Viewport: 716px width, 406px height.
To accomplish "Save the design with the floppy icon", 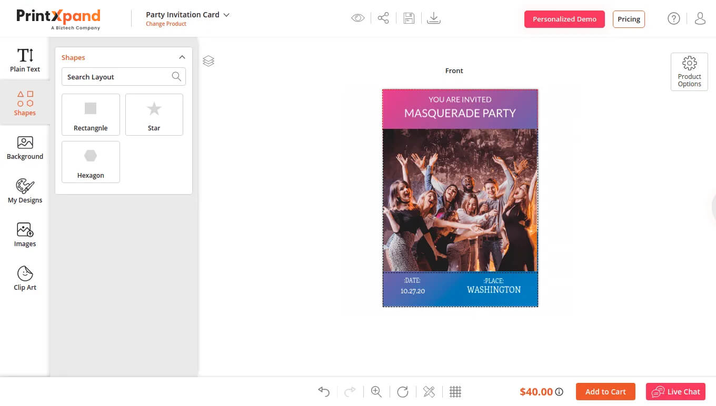I will [409, 18].
